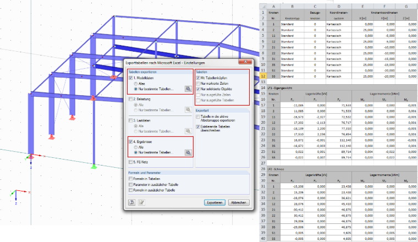Screen dimensions: 418x242
Task: Select Excel column F header
Action: coord(384,7)
